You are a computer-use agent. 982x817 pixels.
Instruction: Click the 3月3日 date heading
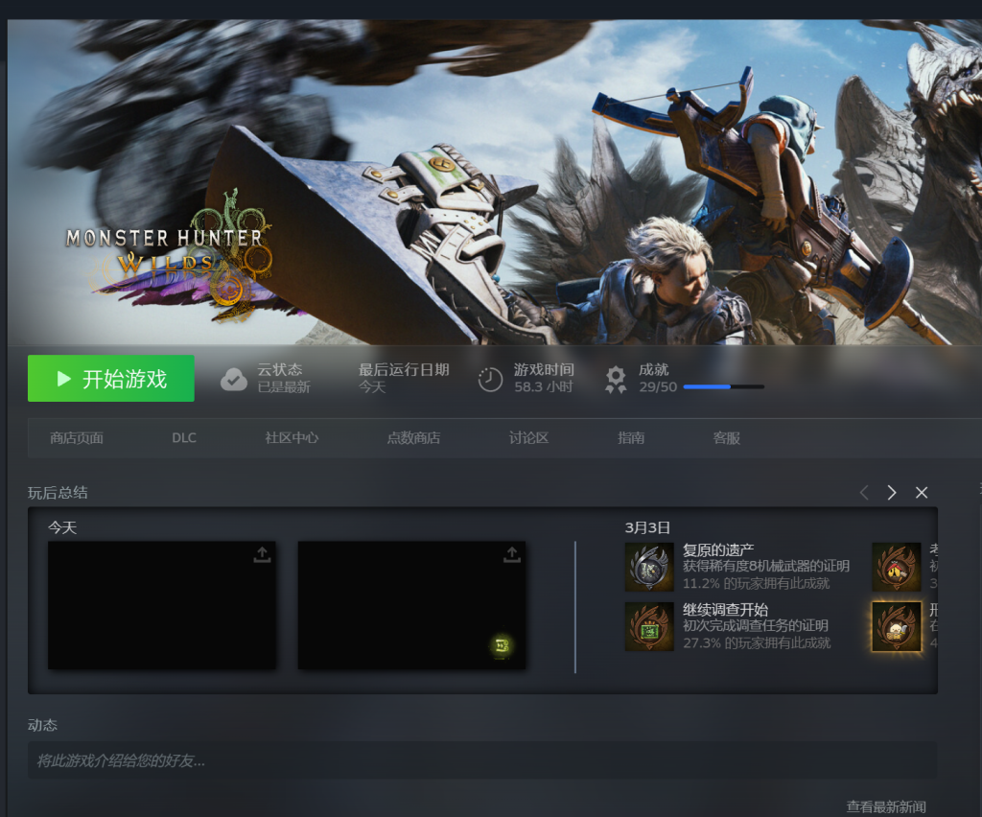click(647, 527)
